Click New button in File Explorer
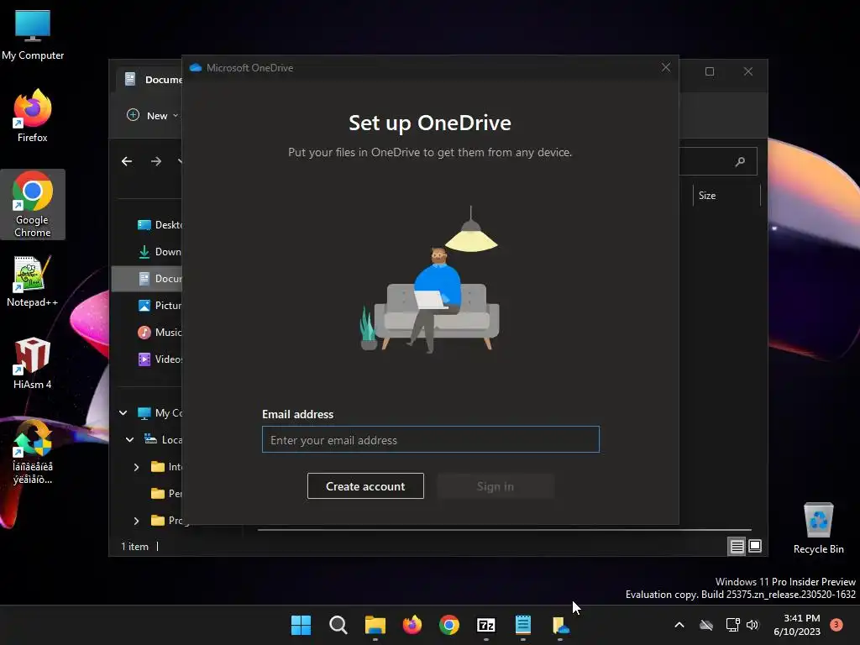 153,115
